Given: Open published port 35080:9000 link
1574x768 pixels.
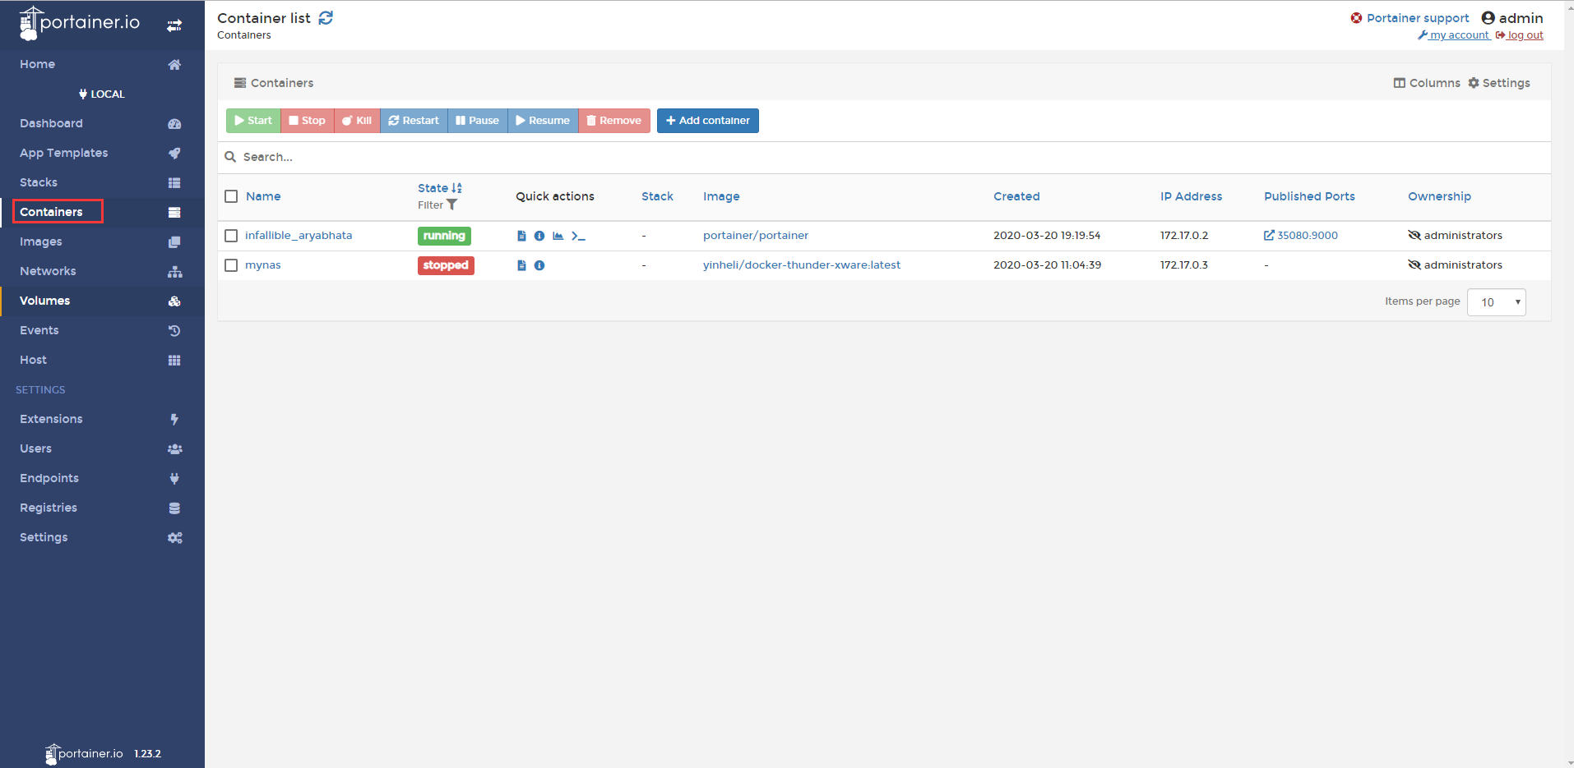Looking at the screenshot, I should 1301,236.
